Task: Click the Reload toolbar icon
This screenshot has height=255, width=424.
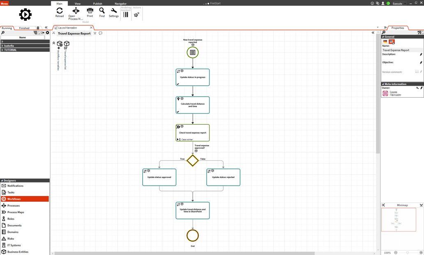Action: [x=60, y=12]
